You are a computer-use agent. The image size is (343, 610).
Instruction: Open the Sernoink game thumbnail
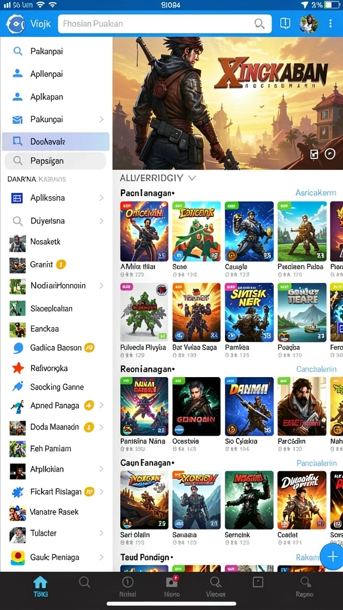[x=249, y=500]
